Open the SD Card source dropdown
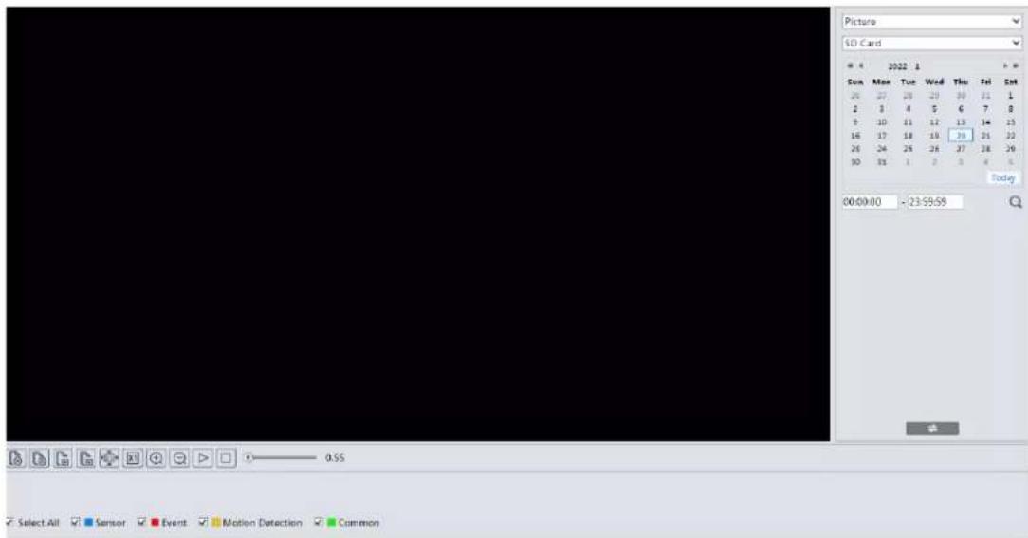The image size is (1028, 538). (931, 44)
